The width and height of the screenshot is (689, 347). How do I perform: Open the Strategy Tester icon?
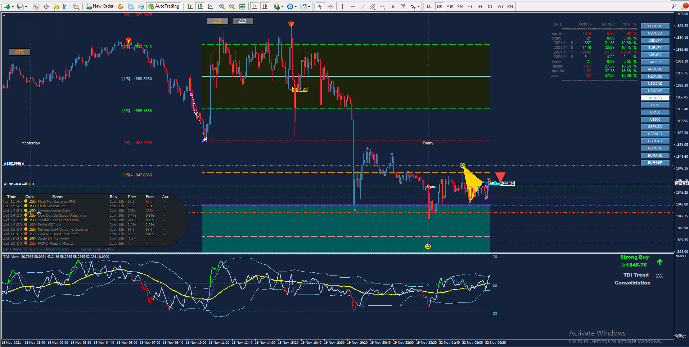tap(76, 6)
